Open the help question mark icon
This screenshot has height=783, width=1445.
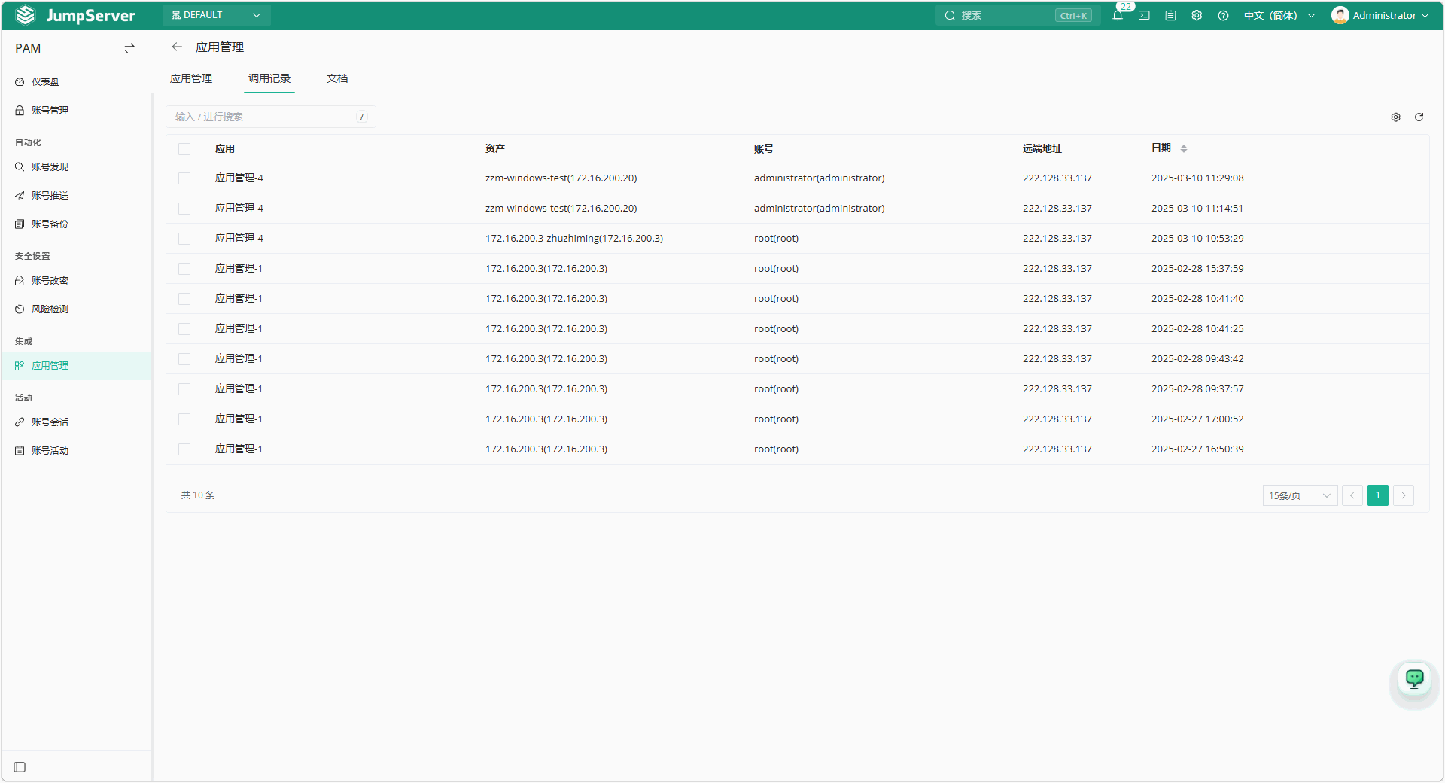point(1223,15)
